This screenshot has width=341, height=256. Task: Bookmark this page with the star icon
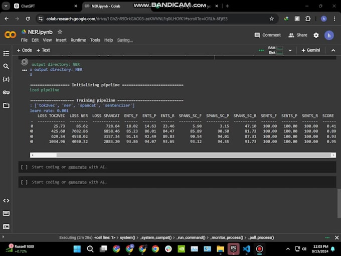point(272,19)
